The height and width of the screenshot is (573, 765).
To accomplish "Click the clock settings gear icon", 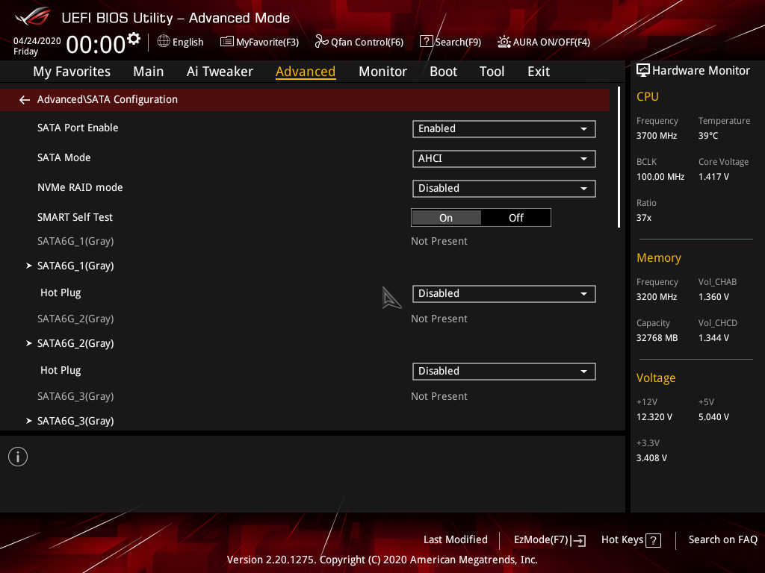I will 134,39.
